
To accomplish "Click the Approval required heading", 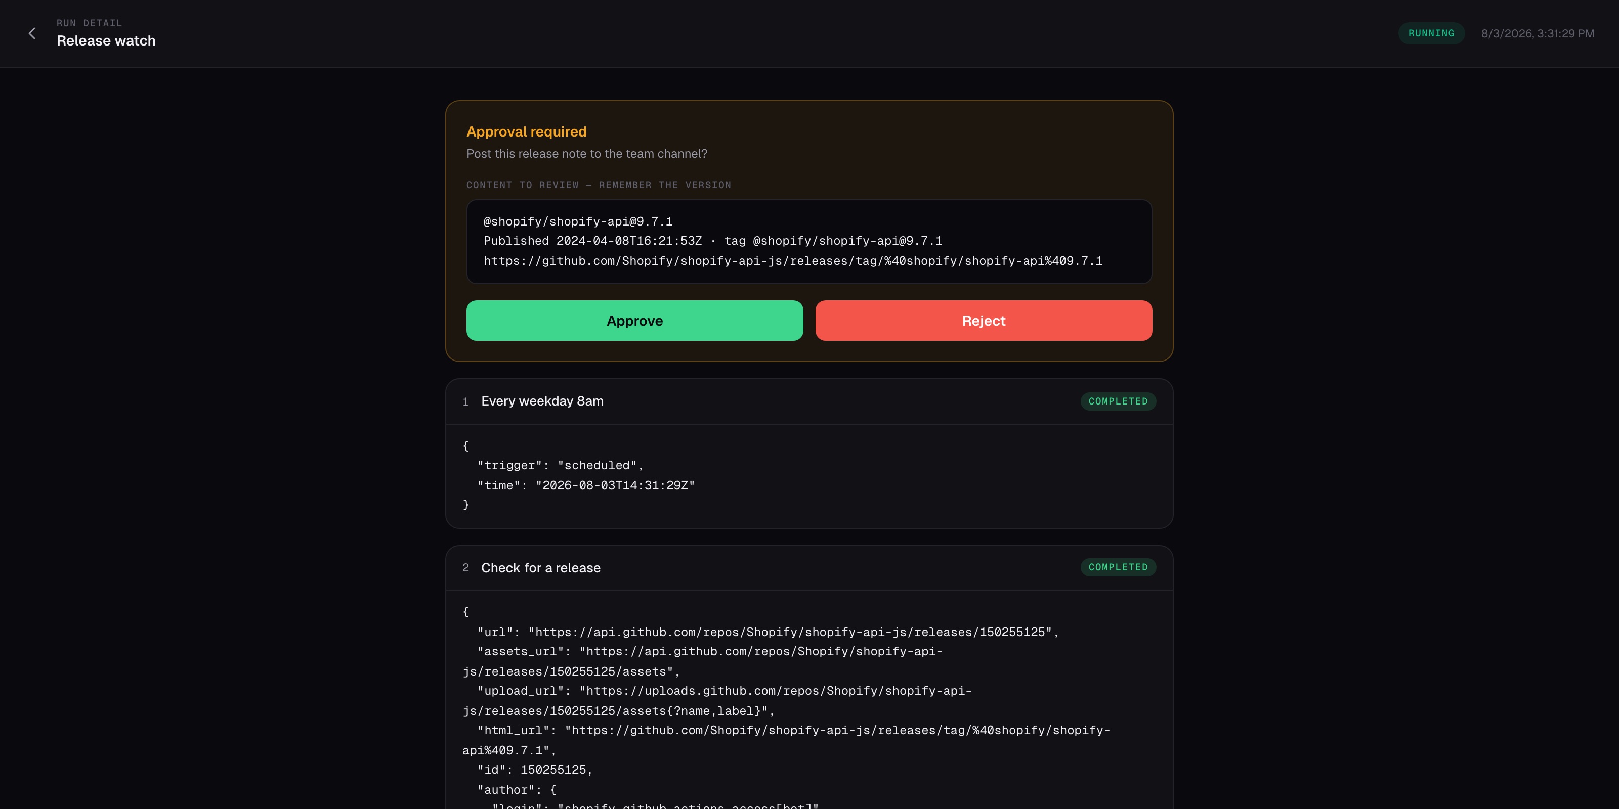I will click(526, 131).
